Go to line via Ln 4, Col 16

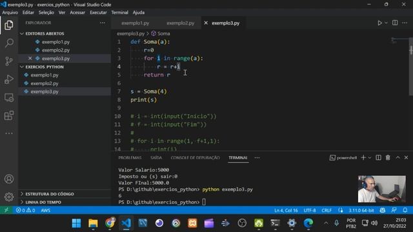pos(286,210)
